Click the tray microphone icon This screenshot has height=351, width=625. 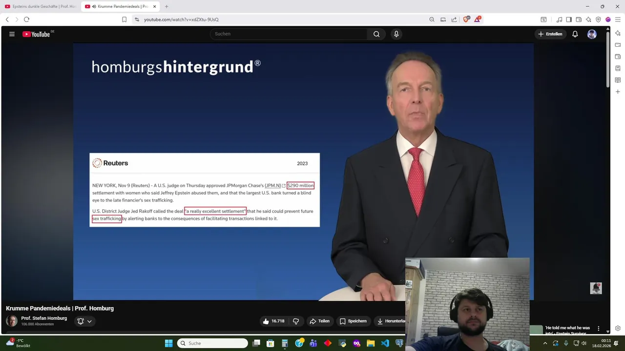566,343
